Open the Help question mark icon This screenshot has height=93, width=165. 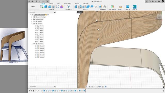pos(159,1)
